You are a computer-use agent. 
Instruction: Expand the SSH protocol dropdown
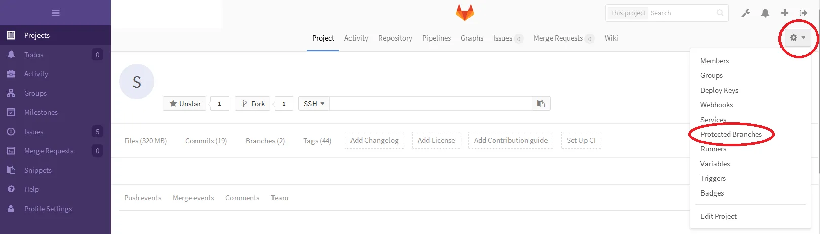click(314, 104)
